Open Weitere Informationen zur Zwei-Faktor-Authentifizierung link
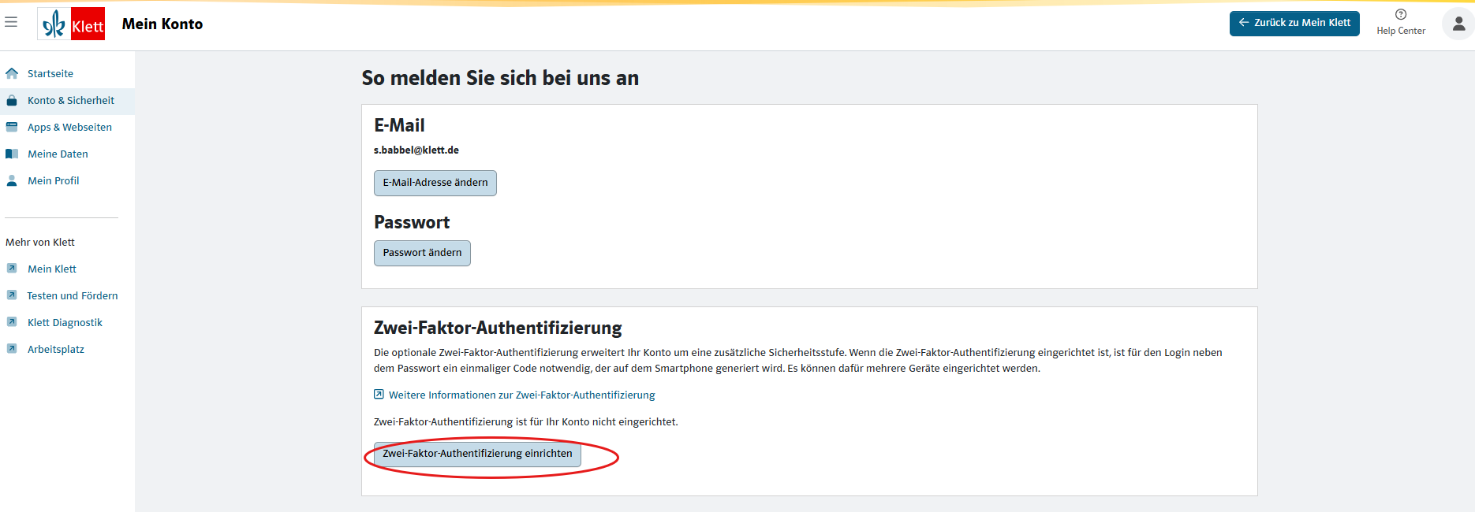1475x512 pixels. (x=521, y=395)
